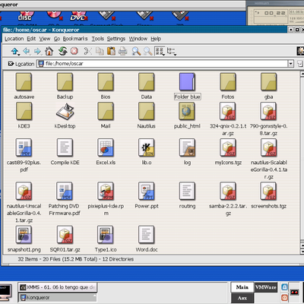Select 790-gonxstyle-0.8.tar.gz archive

[268, 119]
